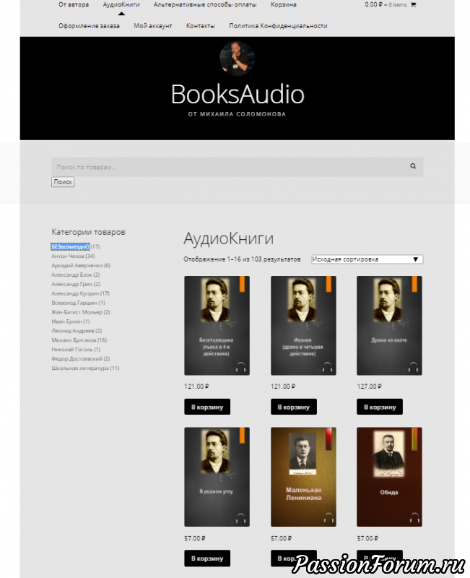Image resolution: width=470 pixels, height=578 pixels.
Task: Open the Иванов audiobook cover
Action: coord(303,325)
